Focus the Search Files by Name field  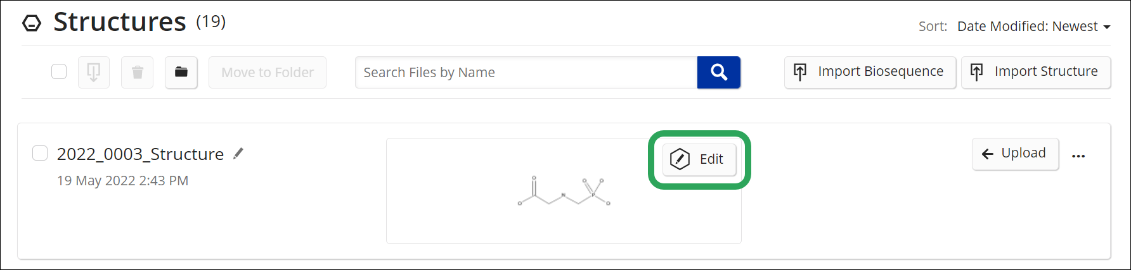pyautogui.click(x=526, y=72)
